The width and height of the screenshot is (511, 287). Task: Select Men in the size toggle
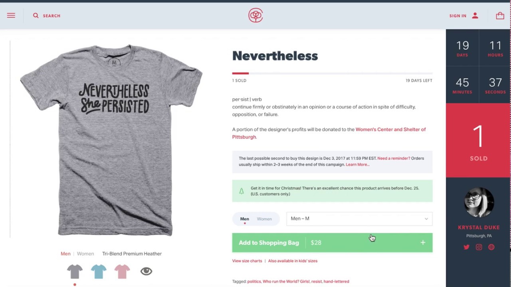point(244,219)
